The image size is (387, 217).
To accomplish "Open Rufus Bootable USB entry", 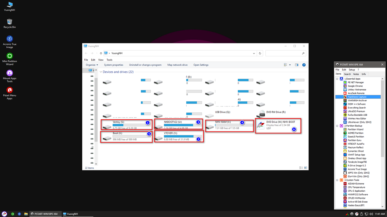I will 357,115.
